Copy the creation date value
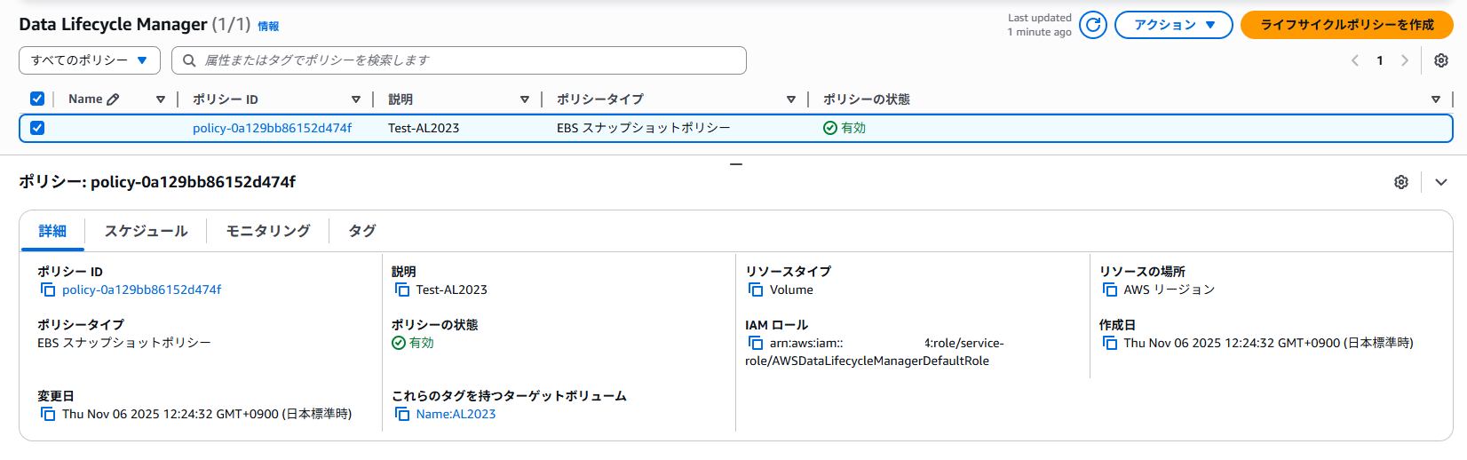1467x460 pixels. [x=1110, y=344]
